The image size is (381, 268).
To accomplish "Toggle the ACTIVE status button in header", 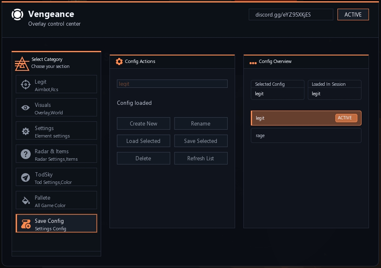I will coord(353,14).
